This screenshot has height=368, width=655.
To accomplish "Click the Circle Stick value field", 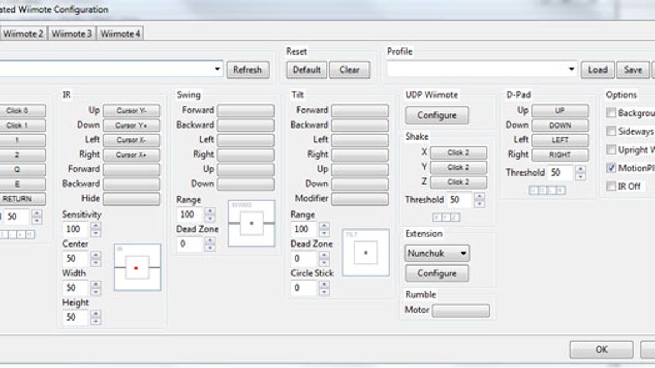I will 304,288.
